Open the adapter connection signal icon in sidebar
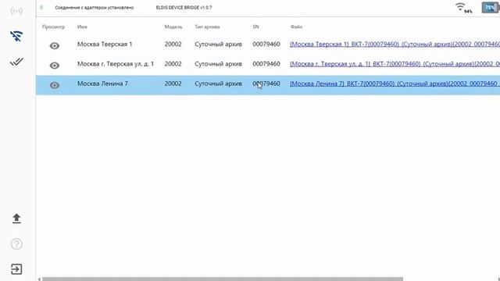 point(16,11)
